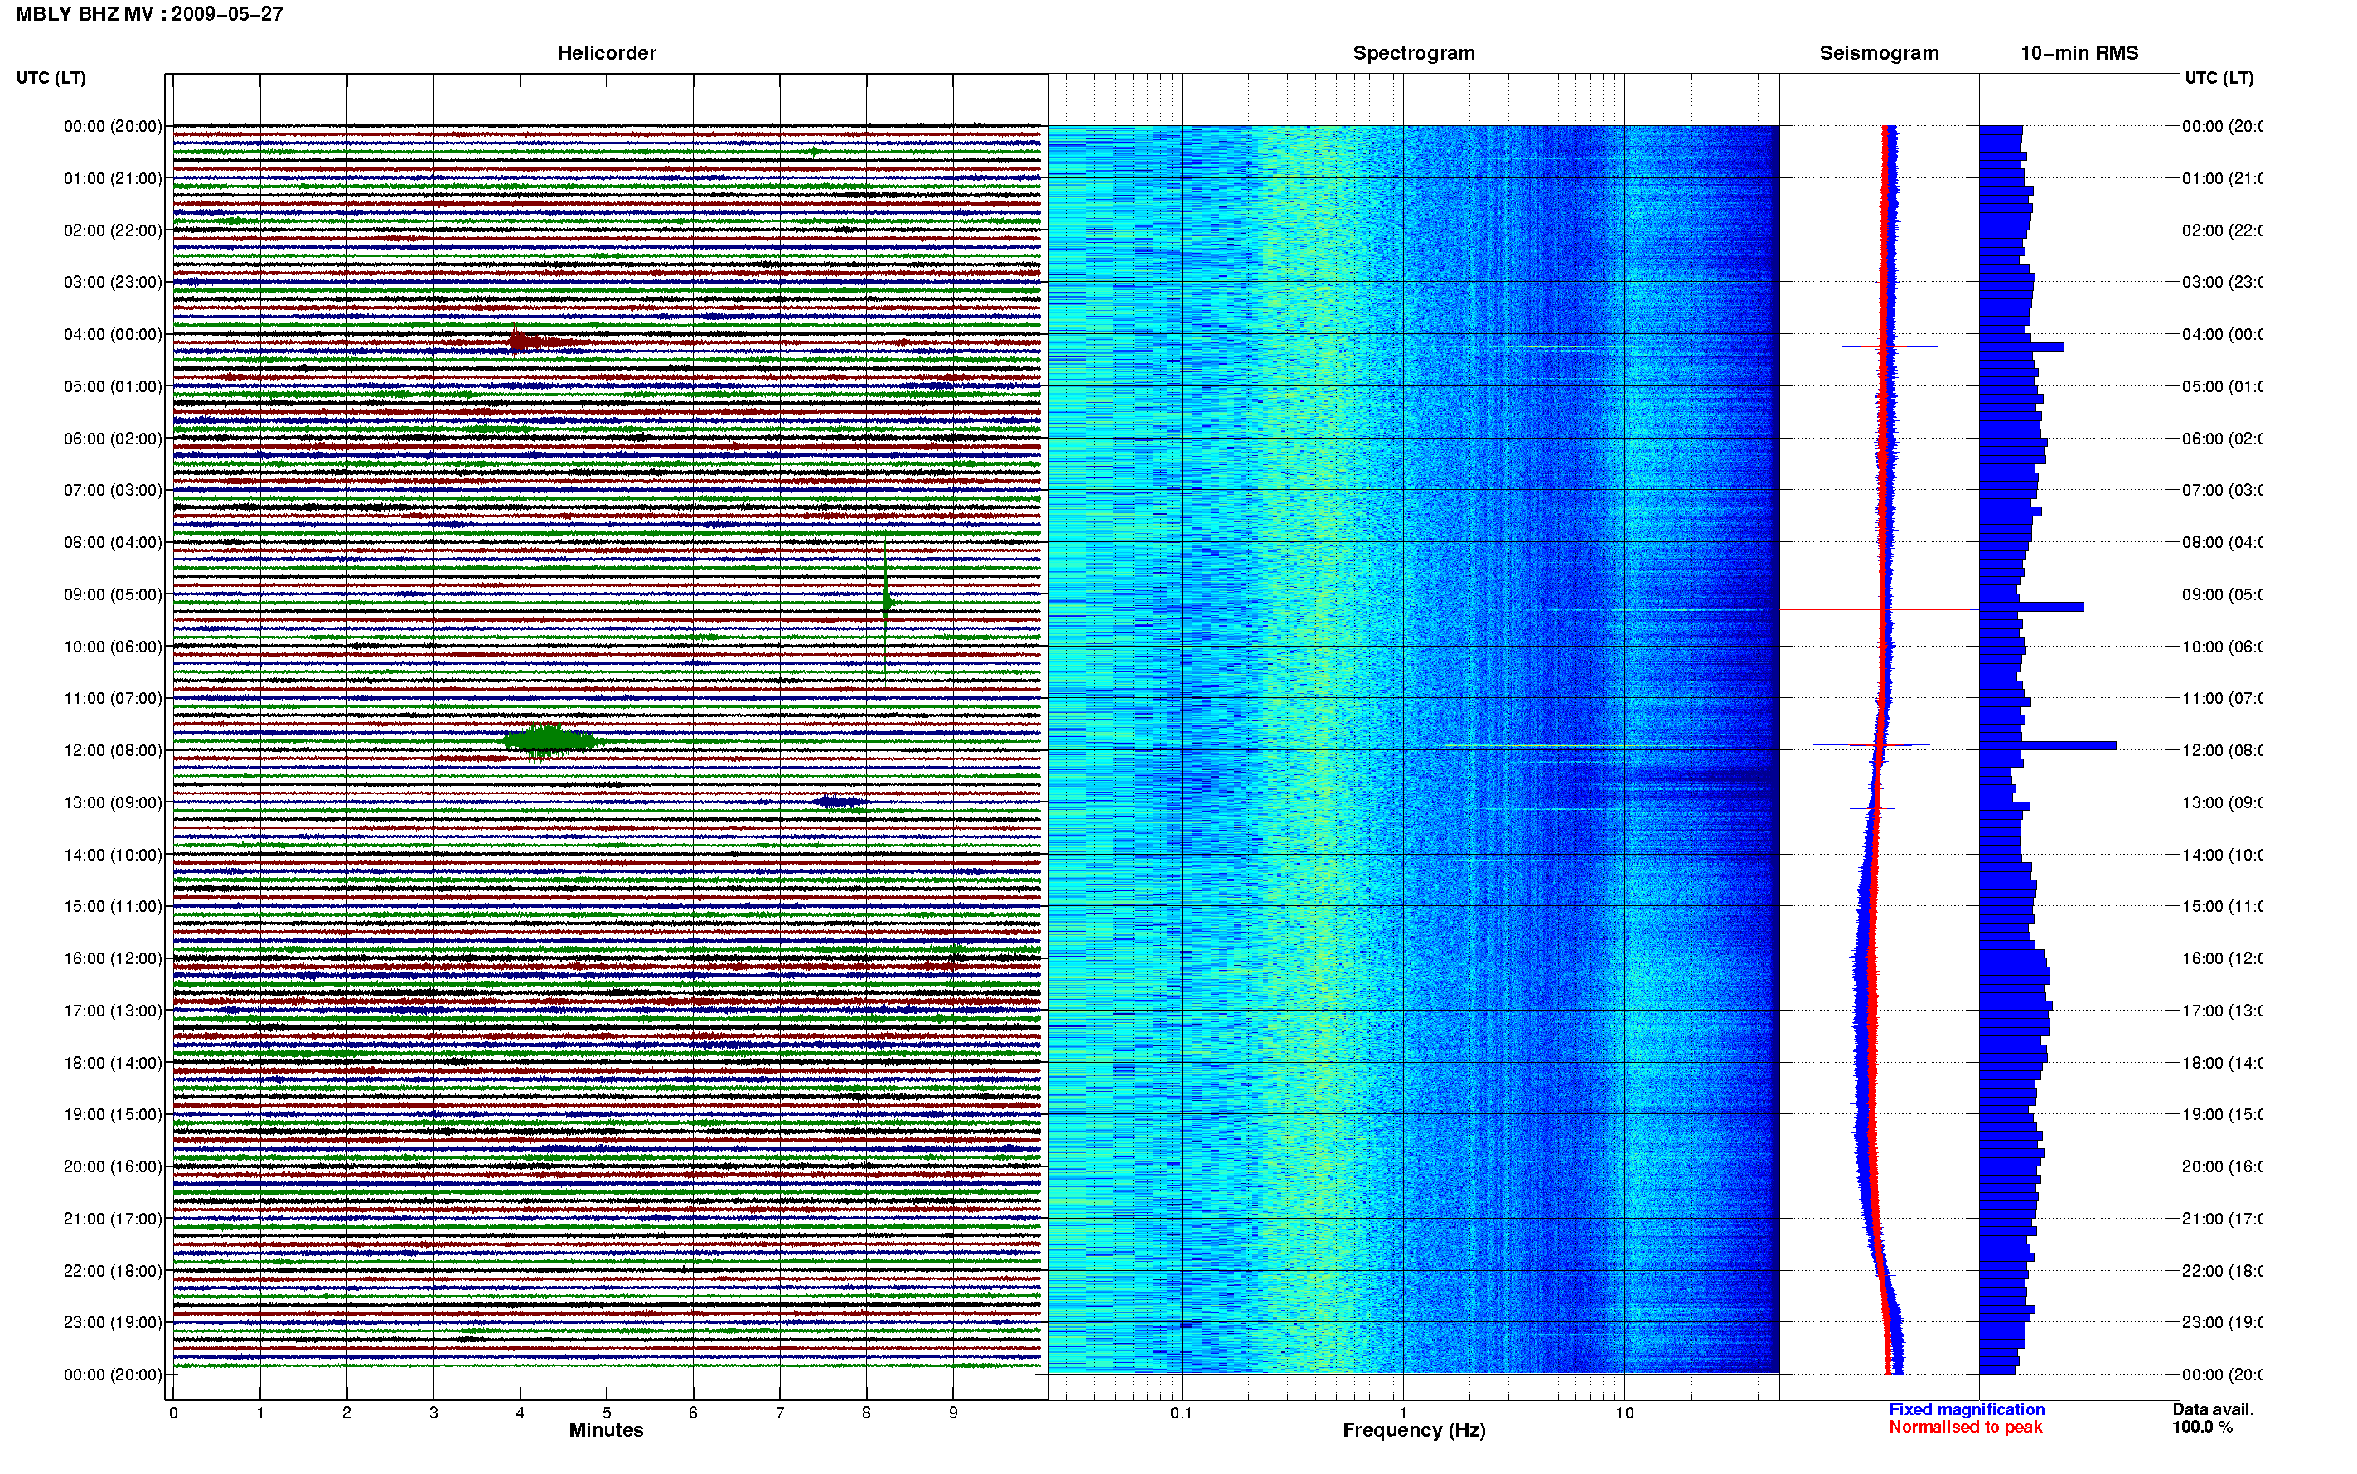
Task: Click the left axis label "11:00 (07:00)"
Action: tap(113, 698)
